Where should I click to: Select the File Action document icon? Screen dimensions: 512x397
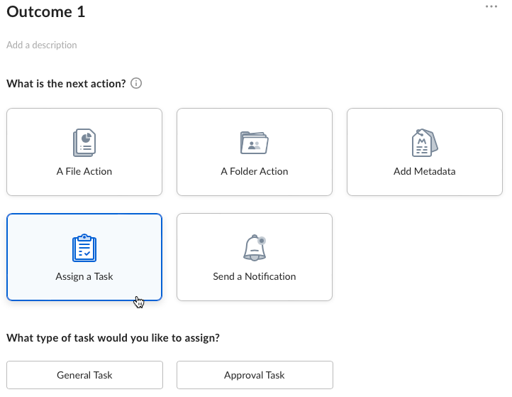coord(84,143)
